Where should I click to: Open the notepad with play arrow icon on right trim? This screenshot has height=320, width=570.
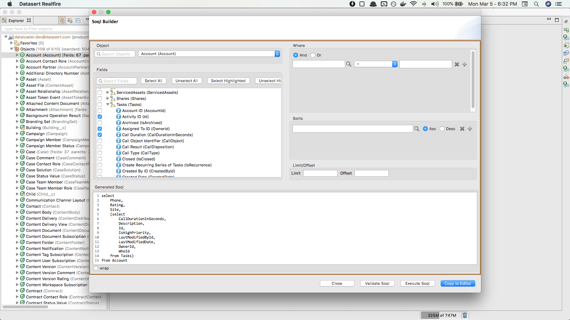click(x=566, y=45)
